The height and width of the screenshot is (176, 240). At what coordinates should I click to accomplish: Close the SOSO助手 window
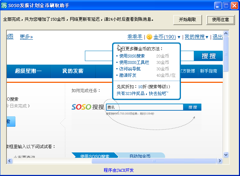[x=235, y=6]
